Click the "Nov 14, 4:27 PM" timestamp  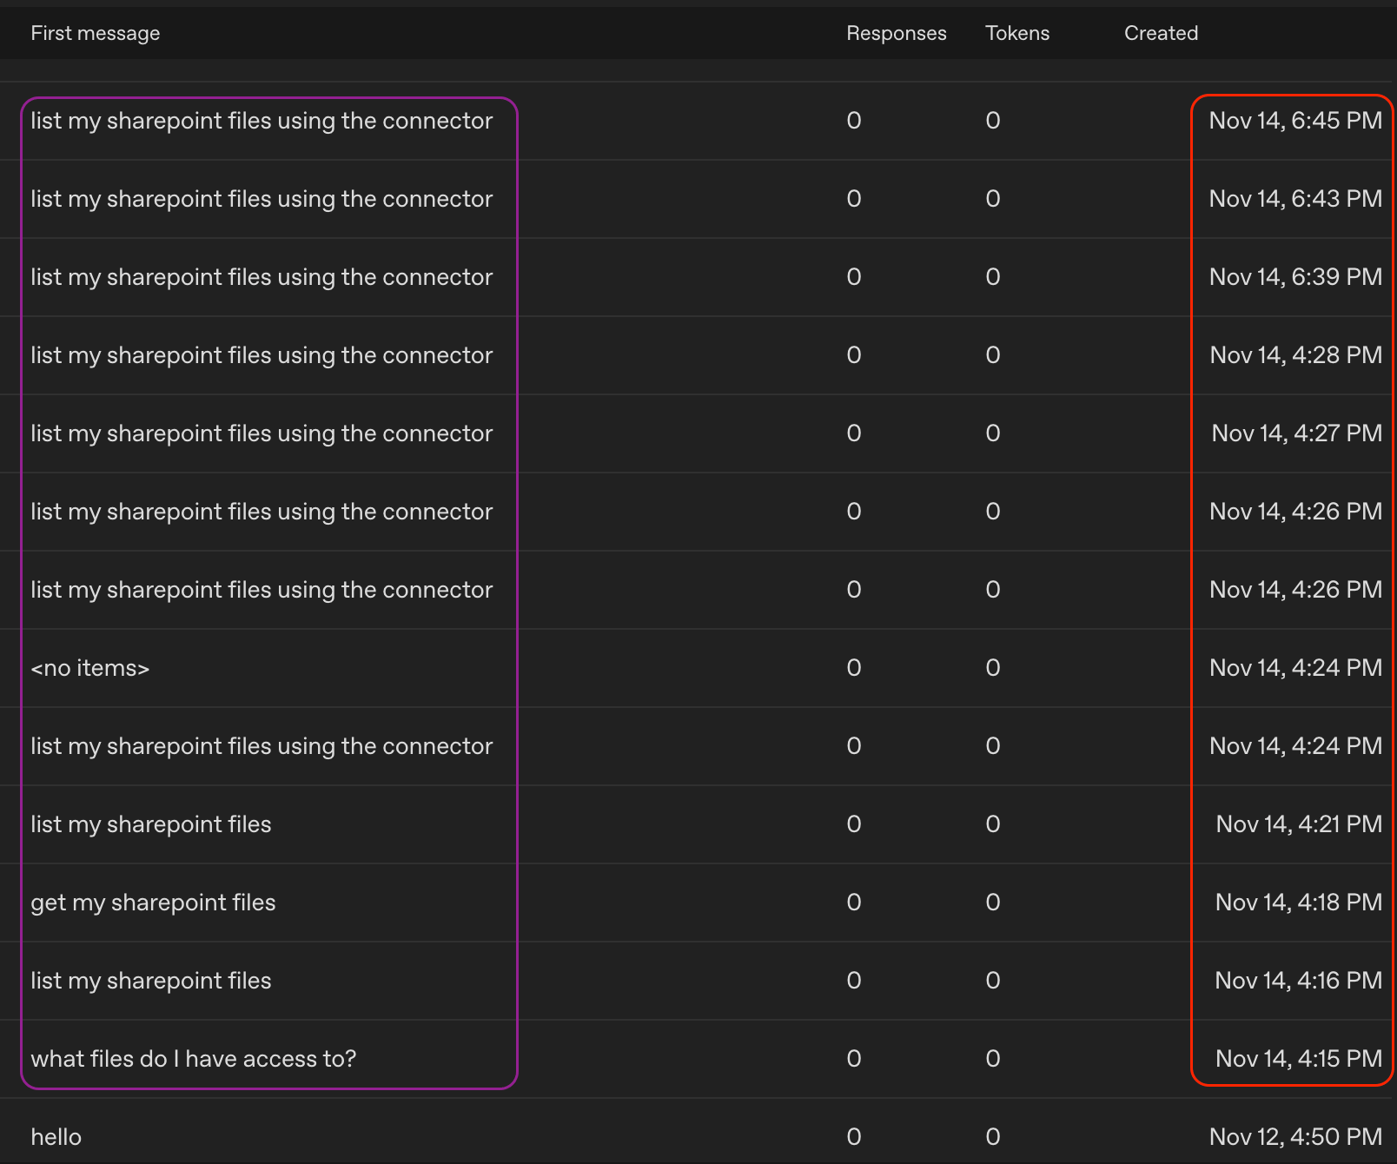(x=1297, y=433)
